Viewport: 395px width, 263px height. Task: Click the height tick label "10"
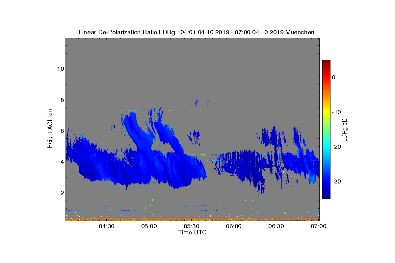pyautogui.click(x=60, y=69)
